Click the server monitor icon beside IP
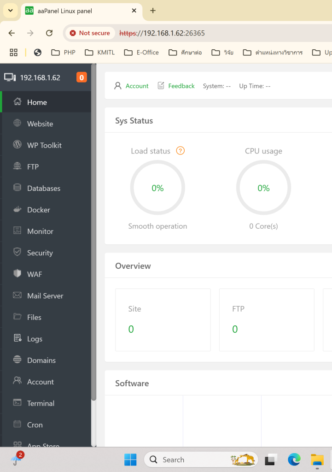 point(10,77)
